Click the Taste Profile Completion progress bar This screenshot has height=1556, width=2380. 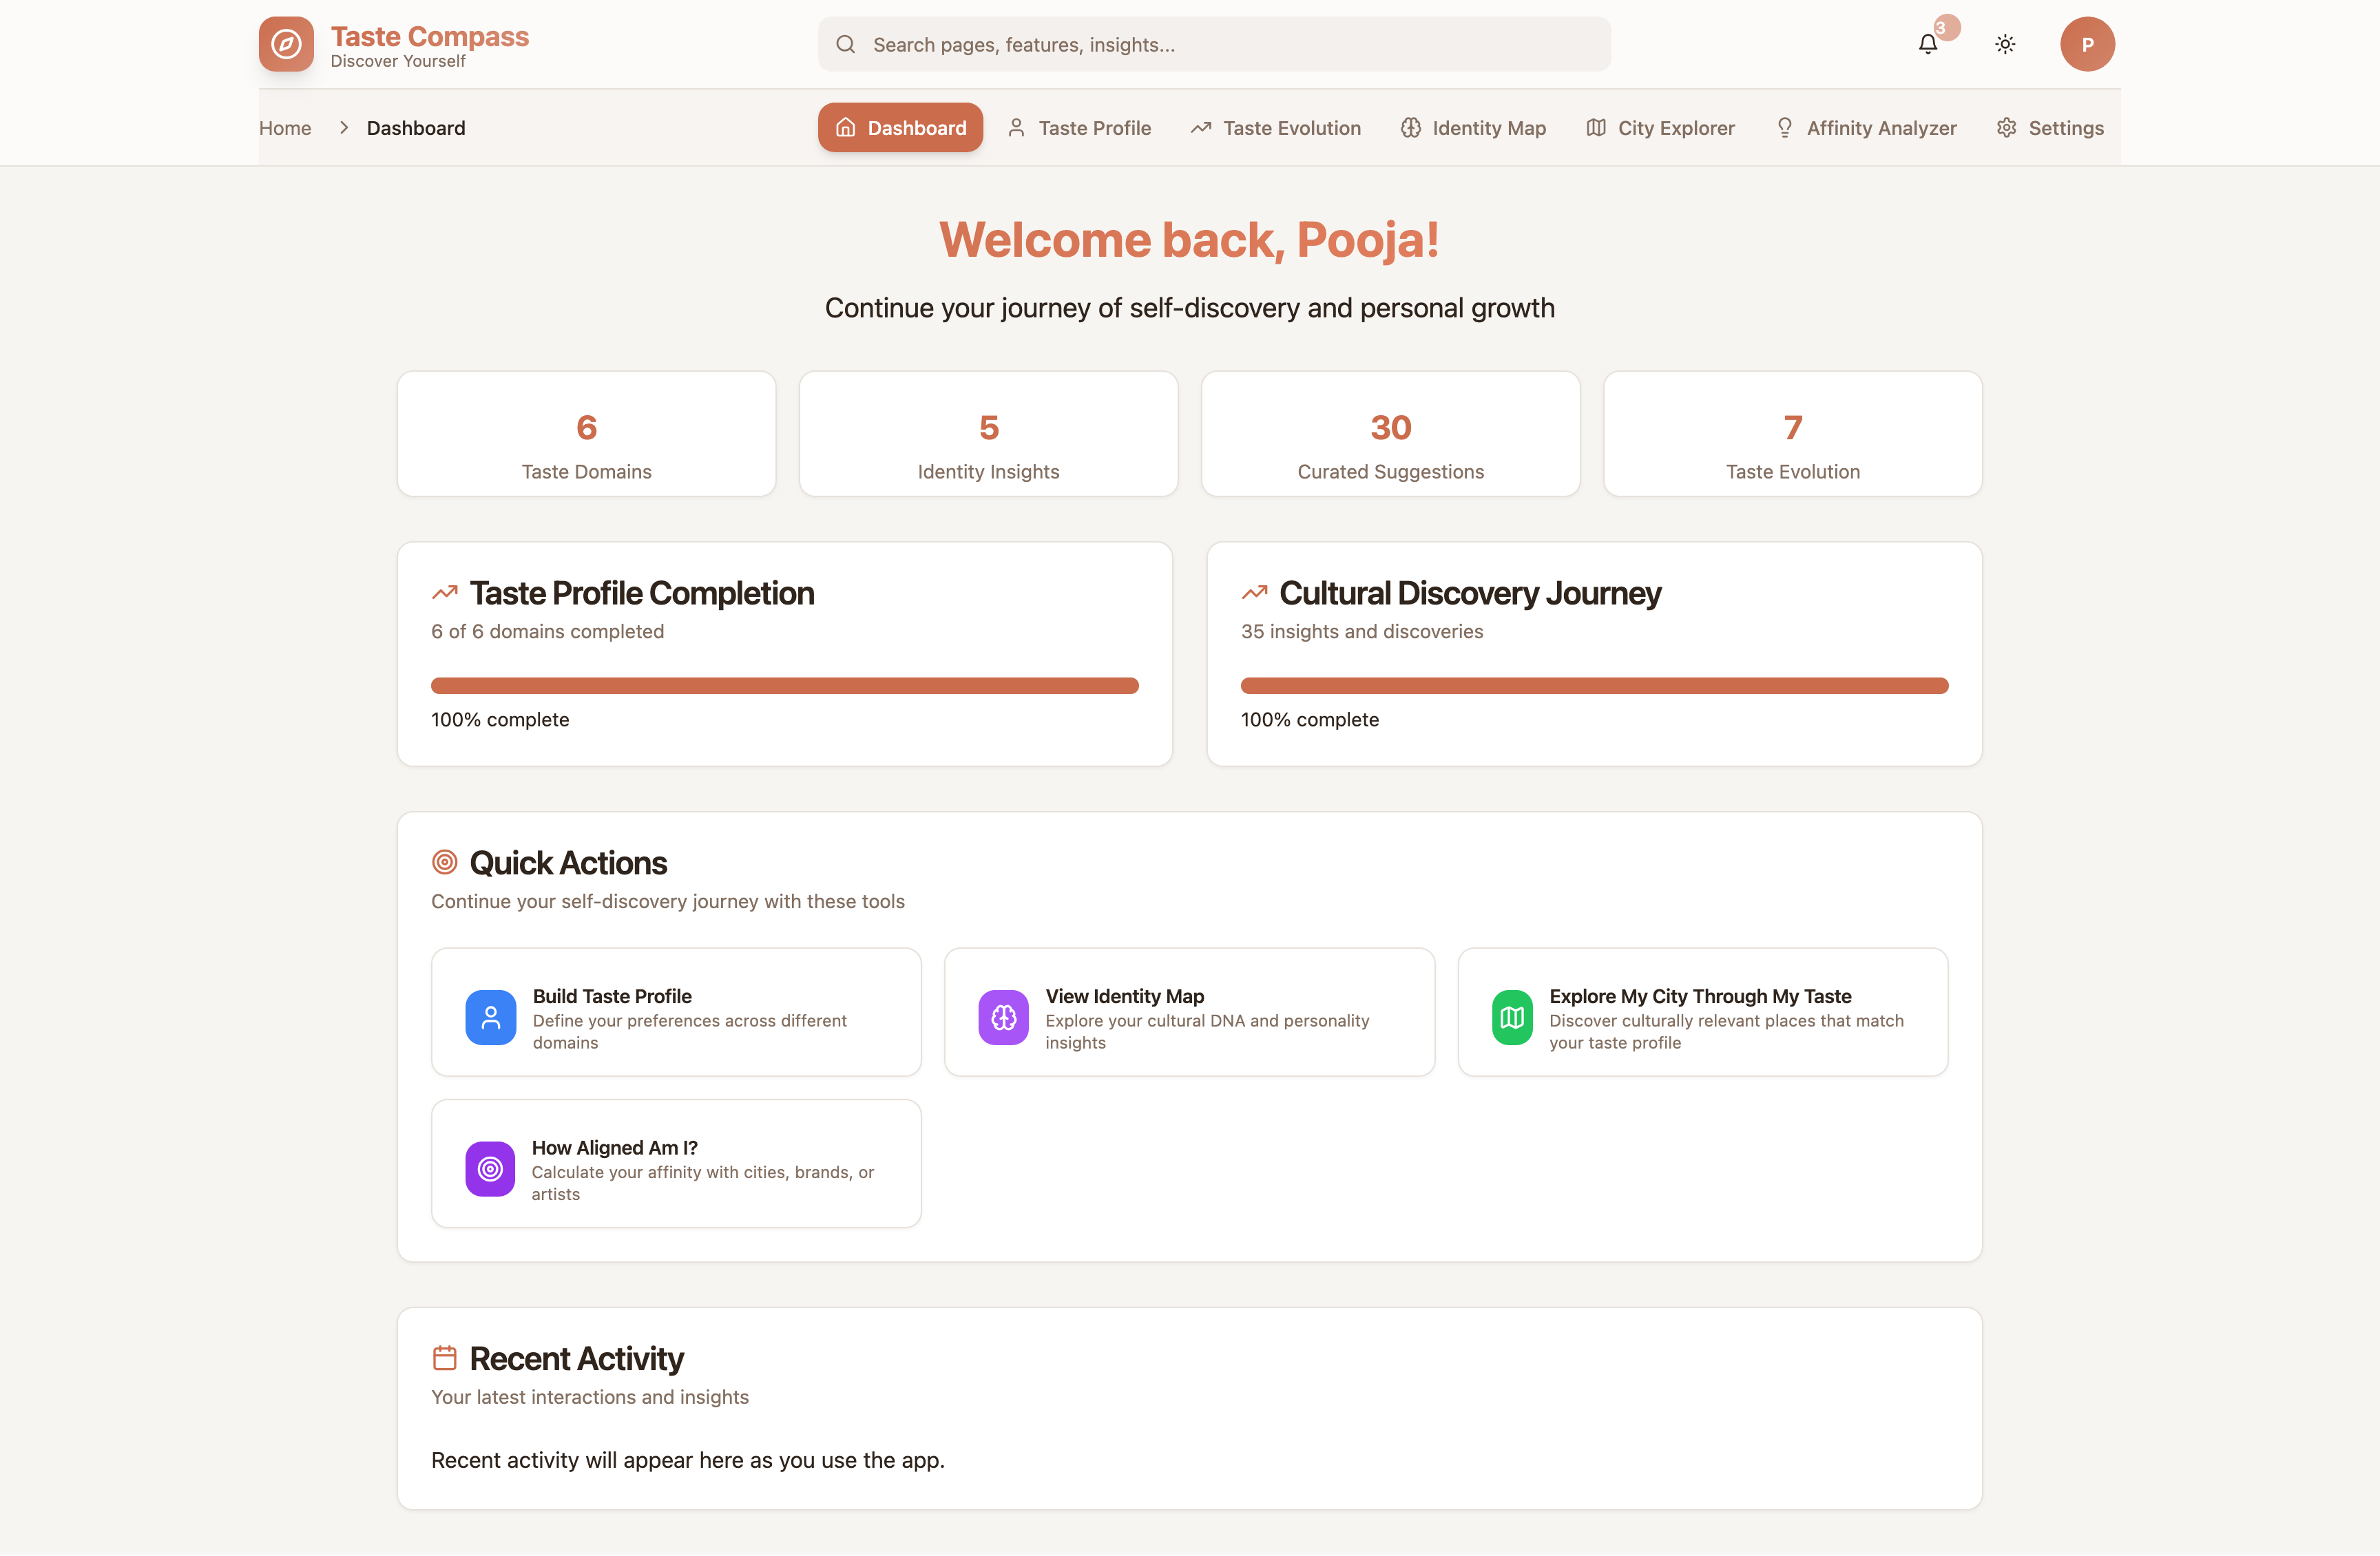point(784,686)
